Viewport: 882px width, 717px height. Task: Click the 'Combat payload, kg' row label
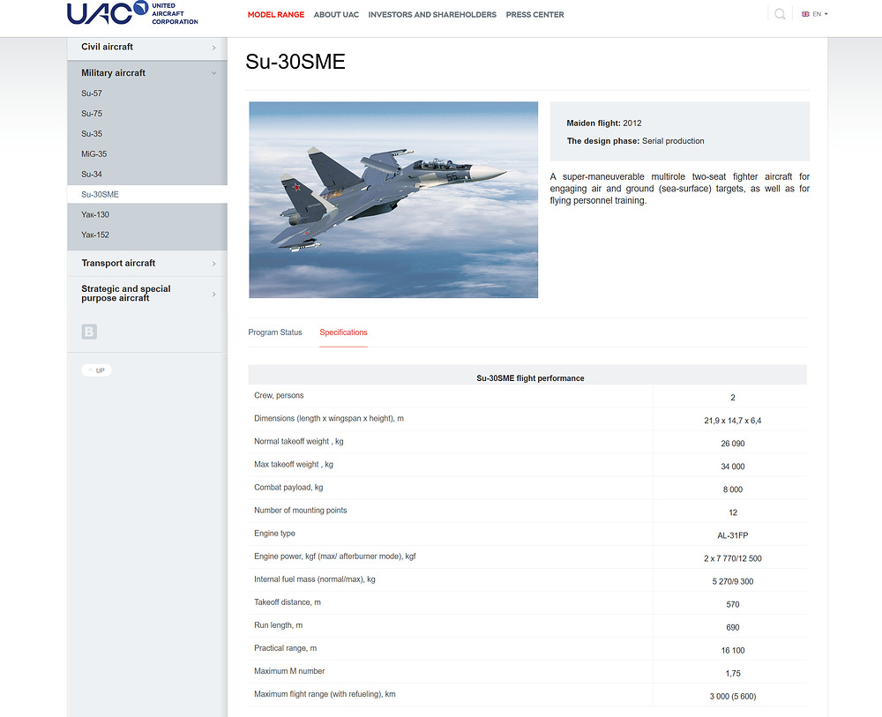click(x=288, y=488)
